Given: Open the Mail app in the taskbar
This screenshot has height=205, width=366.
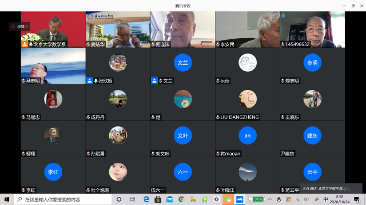Looking at the screenshot, I should point(170,199).
